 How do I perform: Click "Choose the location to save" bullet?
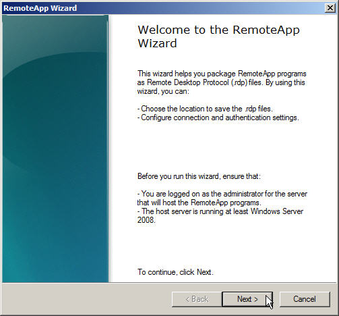(x=205, y=109)
